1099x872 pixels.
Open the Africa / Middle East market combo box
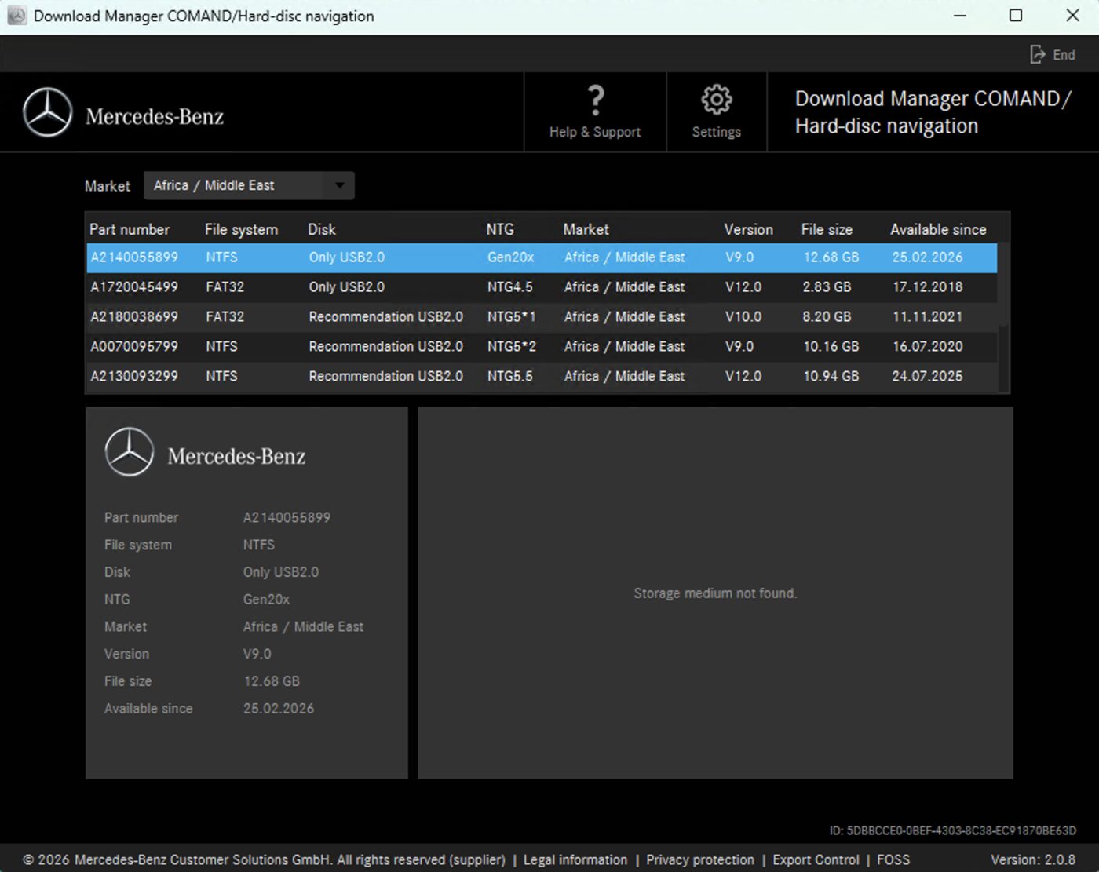pos(249,185)
